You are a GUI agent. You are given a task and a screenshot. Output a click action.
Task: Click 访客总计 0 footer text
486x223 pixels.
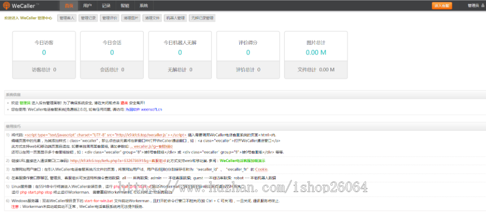click(44, 70)
